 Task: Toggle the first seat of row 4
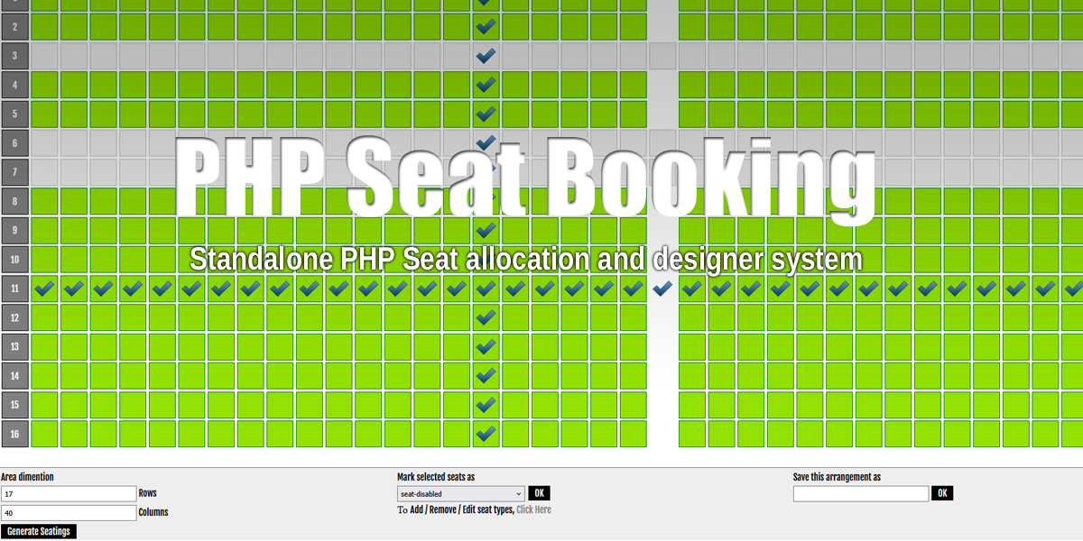(x=42, y=84)
